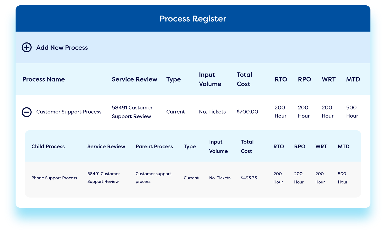Click child table Input Volume header
The image size is (386, 234).
[218, 147]
